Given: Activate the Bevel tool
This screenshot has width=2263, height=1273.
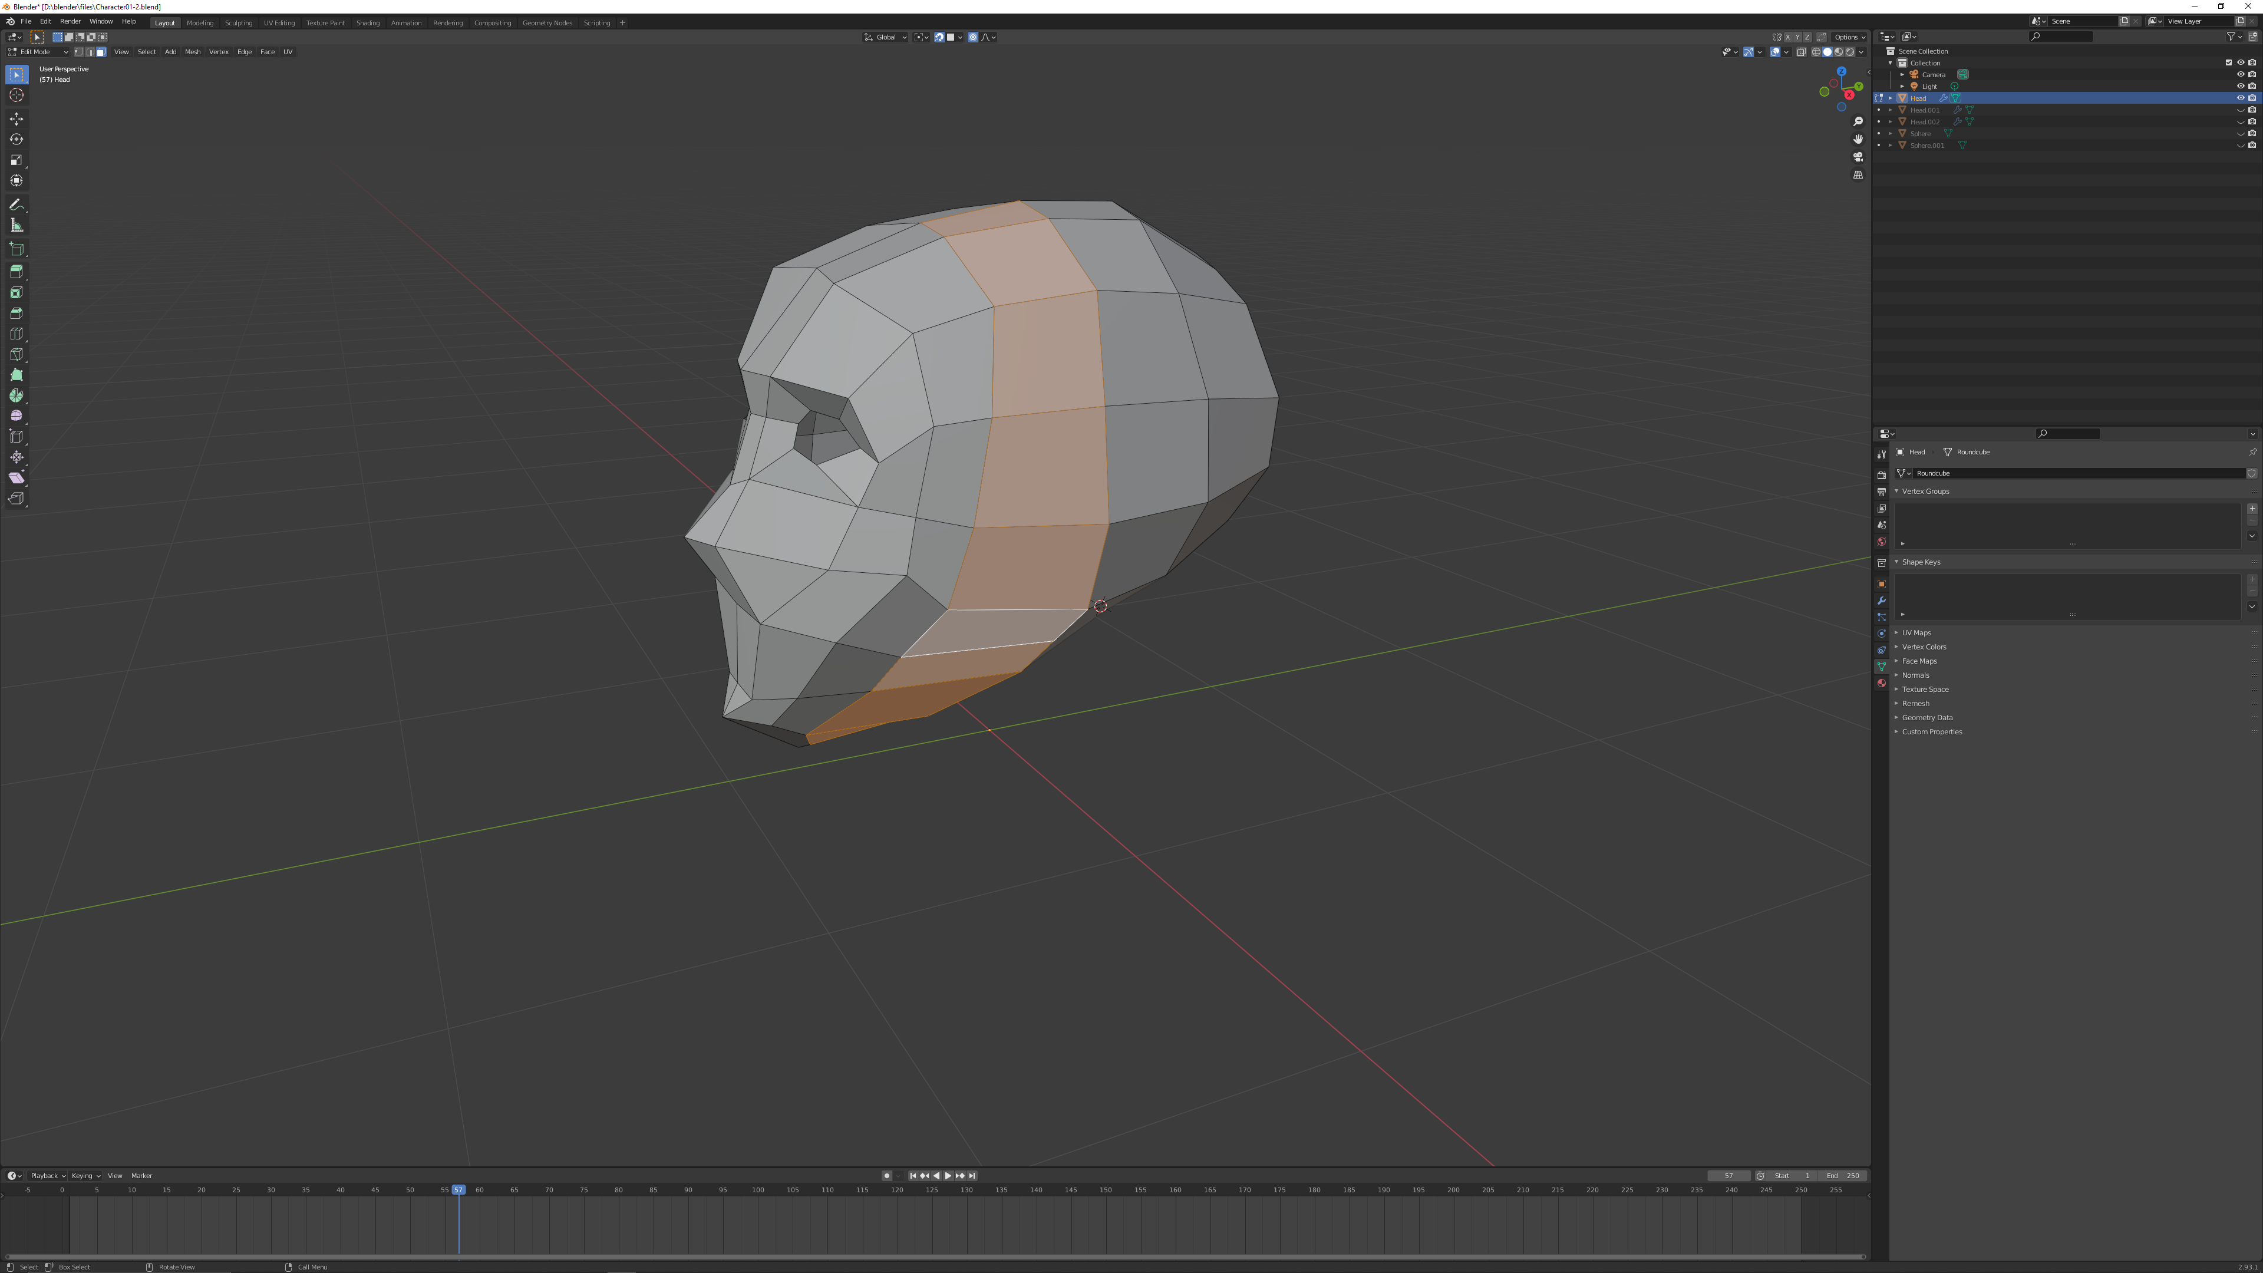Looking at the screenshot, I should click(16, 313).
